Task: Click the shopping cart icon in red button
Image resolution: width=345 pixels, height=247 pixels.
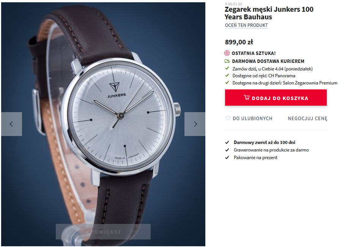Action: (247, 98)
